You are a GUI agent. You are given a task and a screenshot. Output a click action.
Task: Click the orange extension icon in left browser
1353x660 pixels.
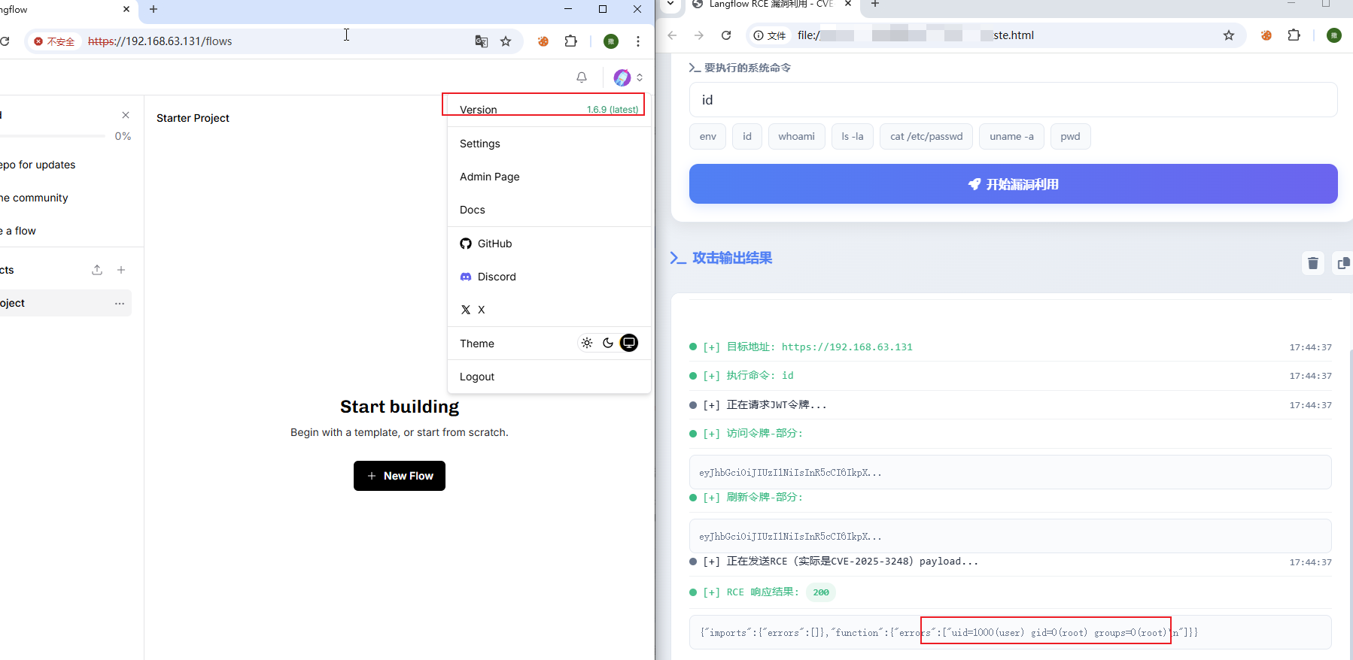[543, 41]
